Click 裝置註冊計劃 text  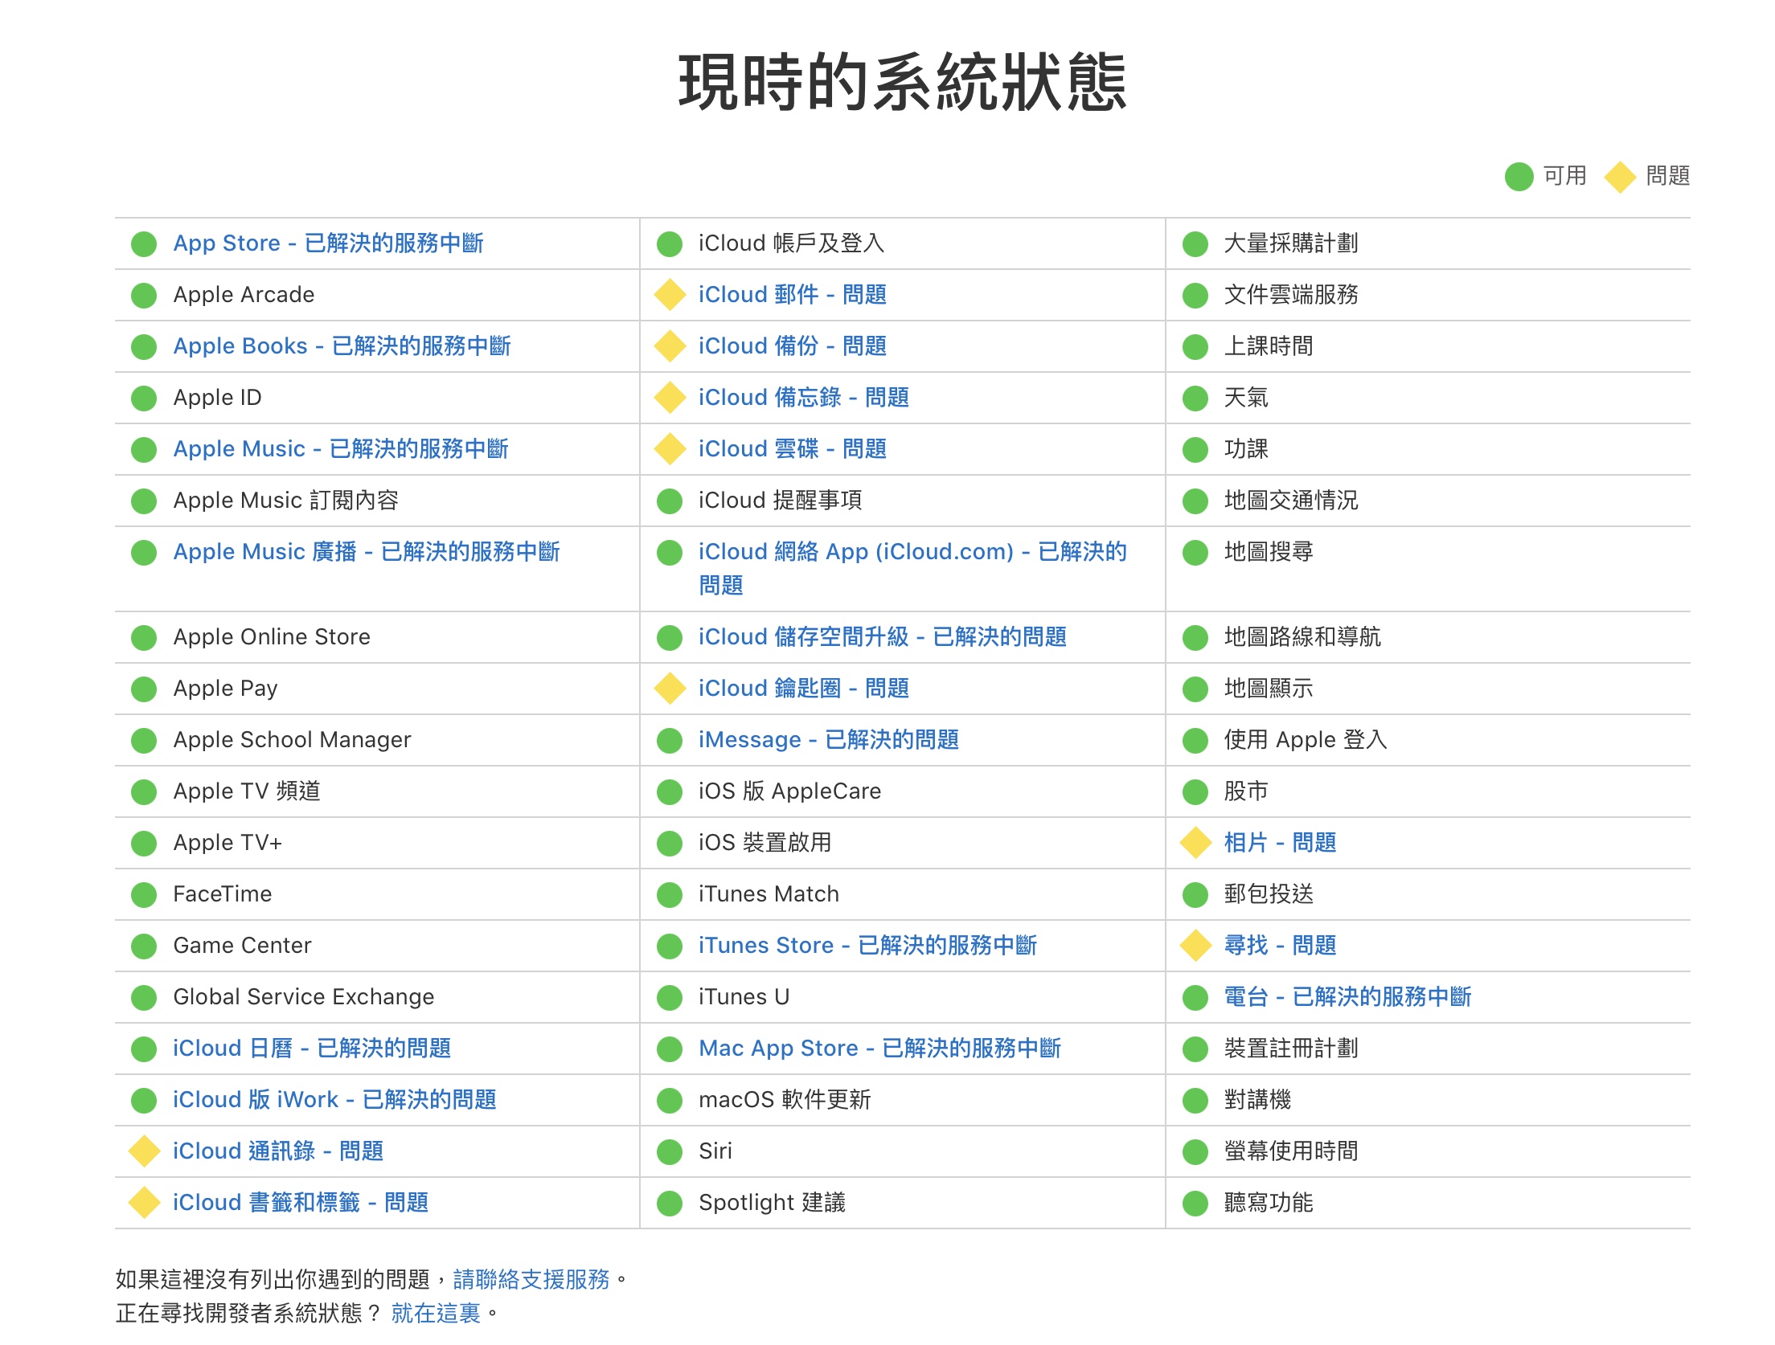[x=1291, y=1049]
